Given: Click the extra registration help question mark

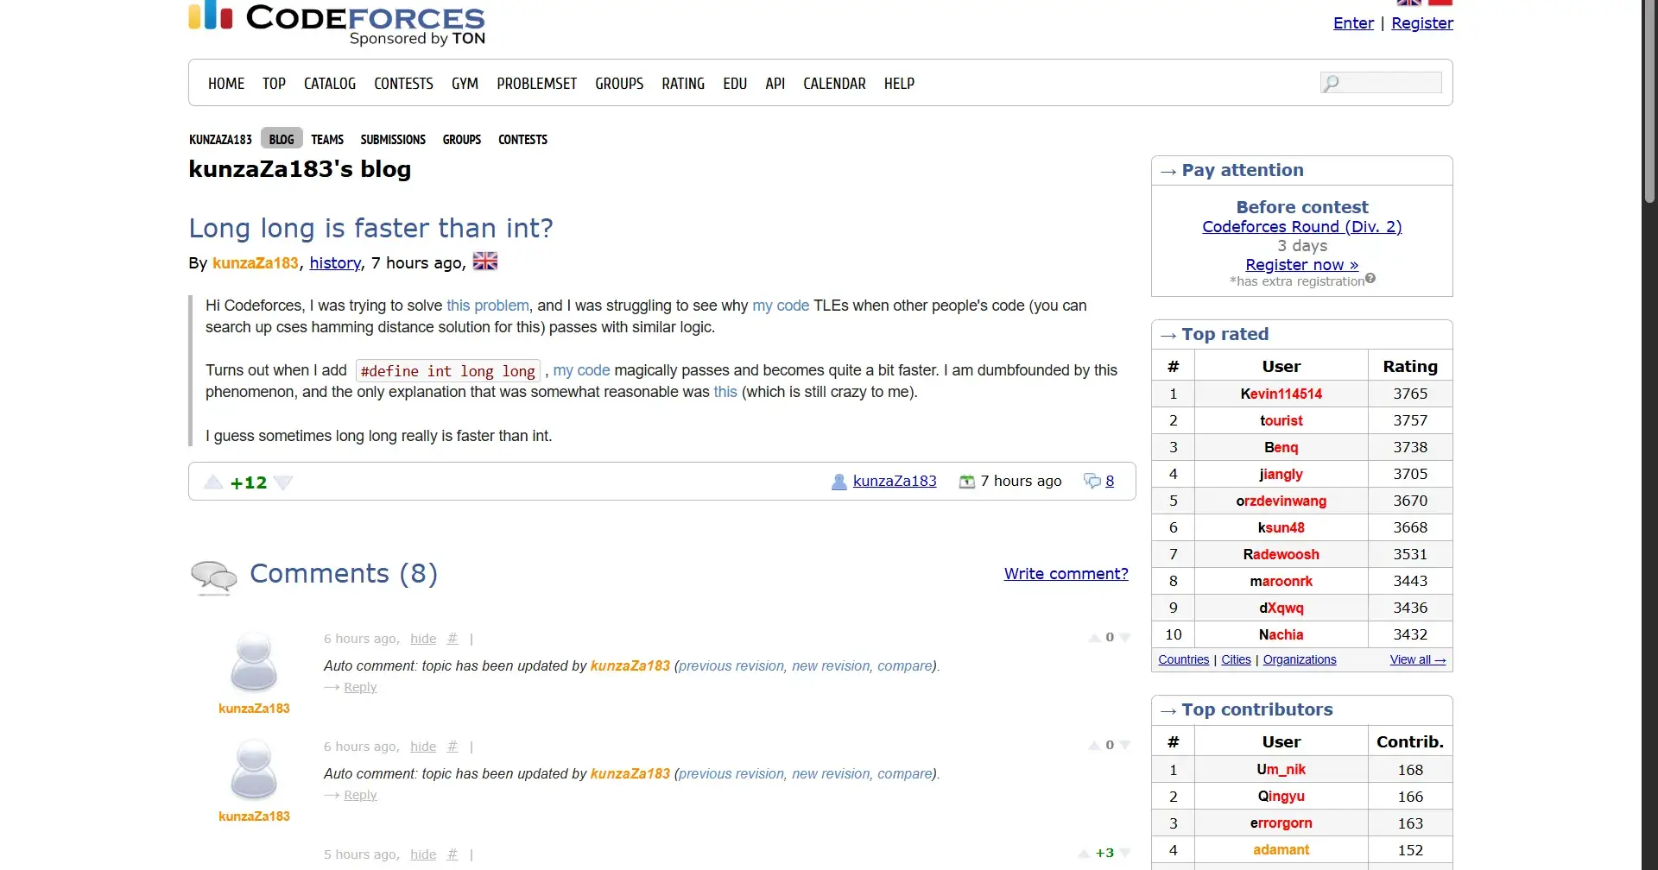Looking at the screenshot, I should pyautogui.click(x=1370, y=278).
